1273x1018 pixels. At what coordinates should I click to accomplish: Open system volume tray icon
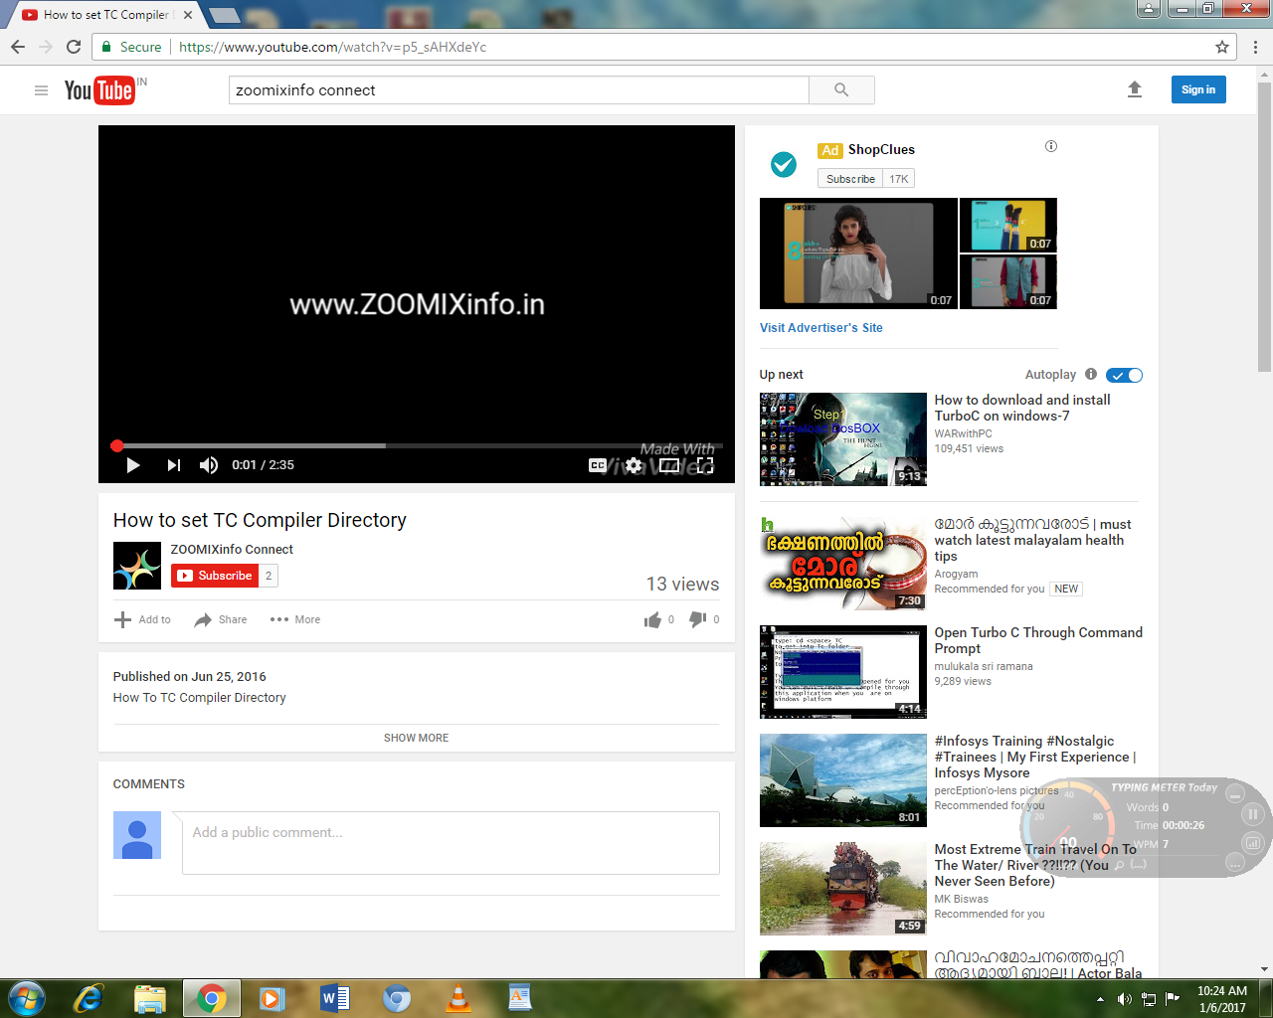click(1124, 999)
